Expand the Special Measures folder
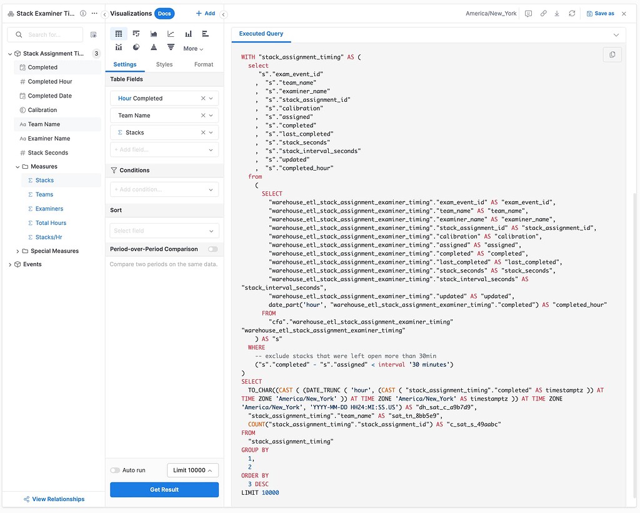Screen dimensions: 640x513 coord(17,251)
